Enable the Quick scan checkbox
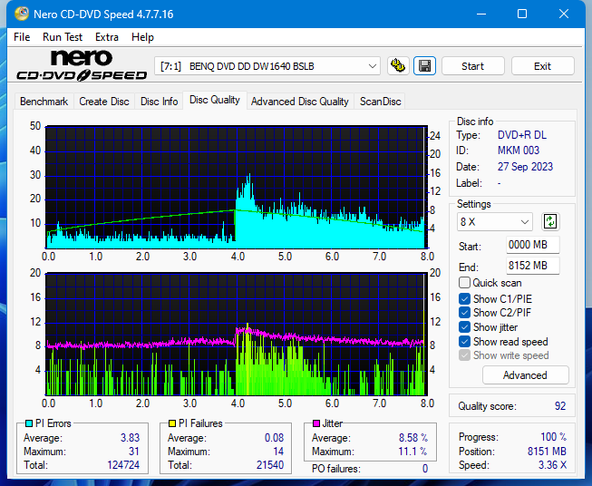The height and width of the screenshot is (486, 592). [464, 283]
